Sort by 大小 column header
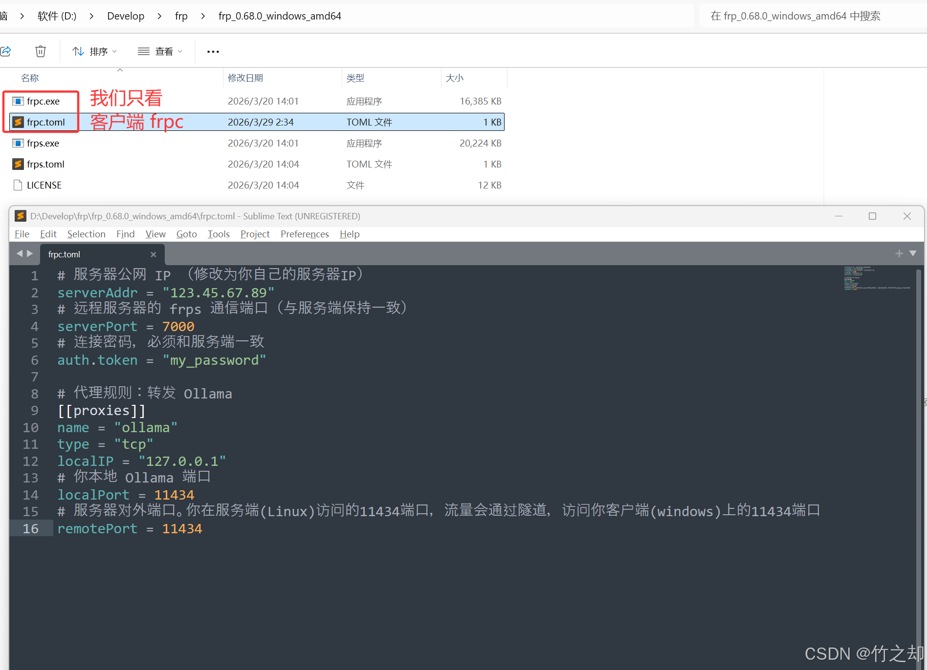 [x=455, y=78]
